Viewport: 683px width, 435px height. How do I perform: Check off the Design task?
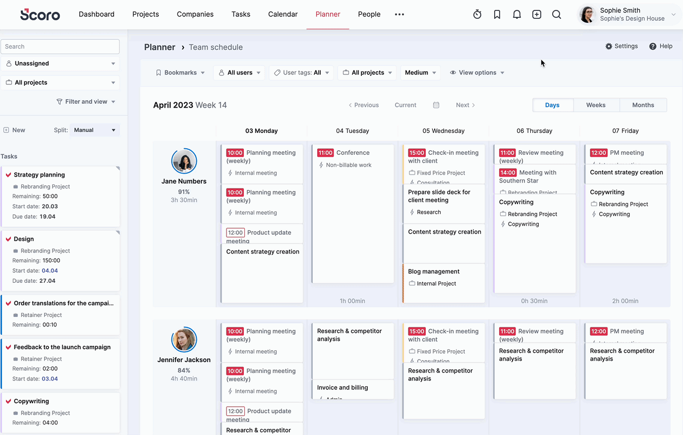[x=8, y=239]
